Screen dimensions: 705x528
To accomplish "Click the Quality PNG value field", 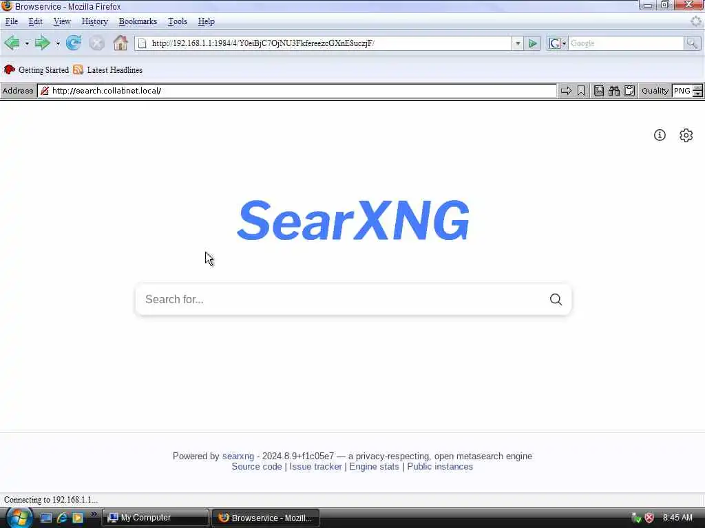I will (x=682, y=91).
